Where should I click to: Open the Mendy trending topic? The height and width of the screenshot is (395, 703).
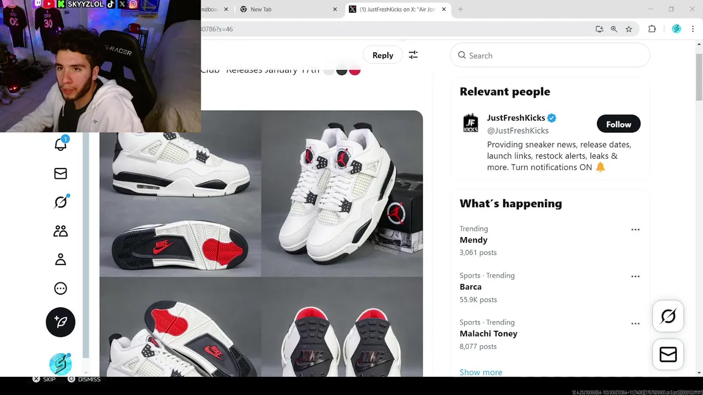tap(473, 240)
